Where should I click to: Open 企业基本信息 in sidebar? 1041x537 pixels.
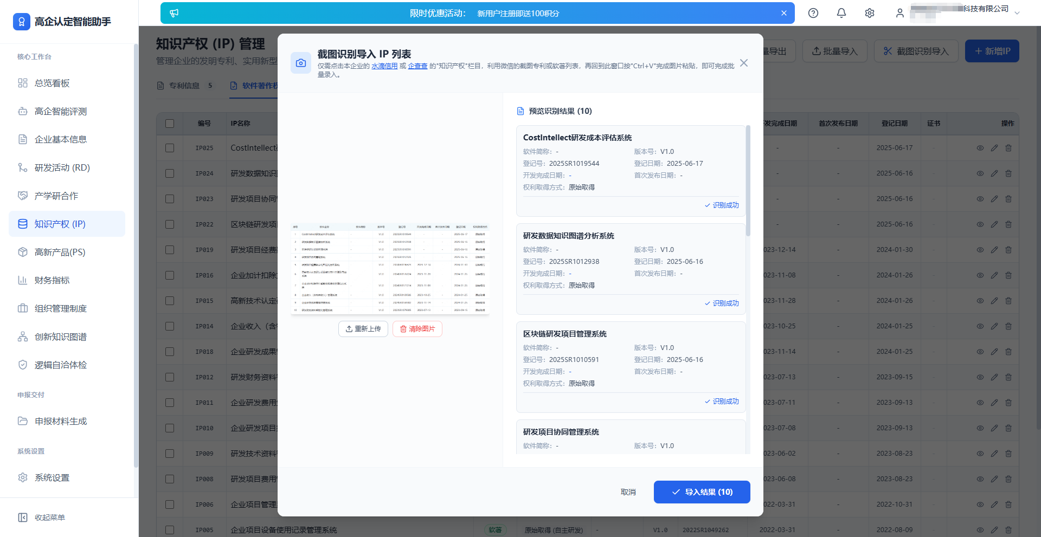(x=67, y=139)
